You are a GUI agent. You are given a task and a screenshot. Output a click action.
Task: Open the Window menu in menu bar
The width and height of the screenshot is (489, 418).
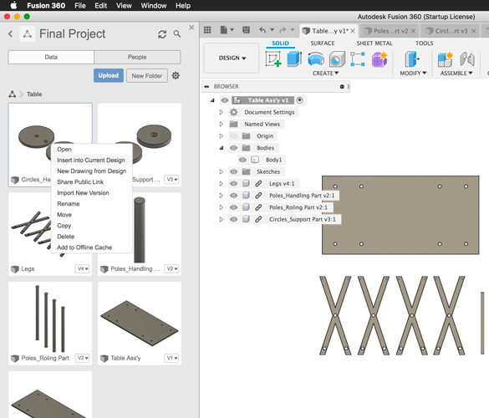coord(154,6)
